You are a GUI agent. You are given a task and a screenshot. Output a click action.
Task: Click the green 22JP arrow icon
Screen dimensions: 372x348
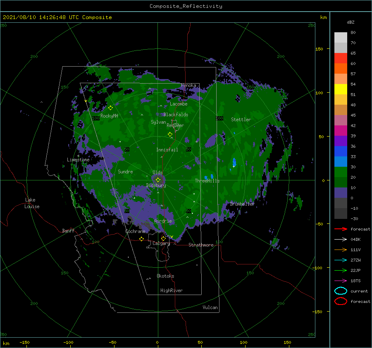click(341, 270)
